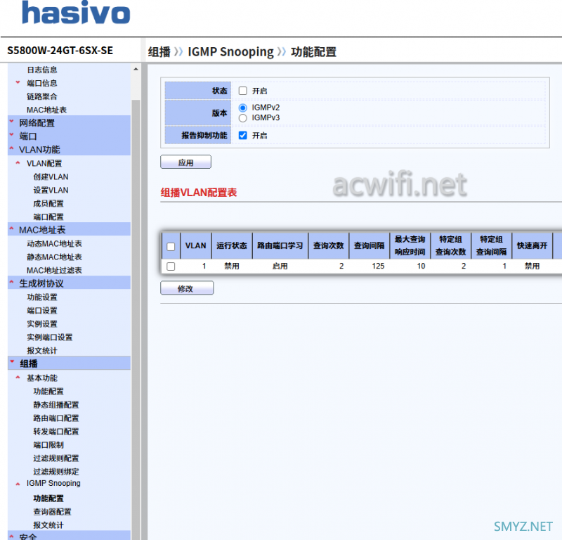Open 静态MAC地址表 page

(x=55, y=257)
